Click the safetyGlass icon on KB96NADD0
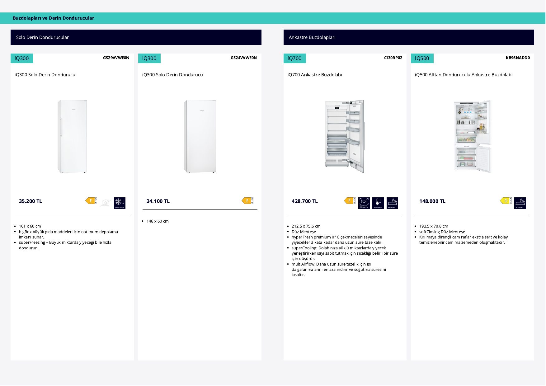Viewport: 546px width, 386px height. pyautogui.click(x=520, y=203)
